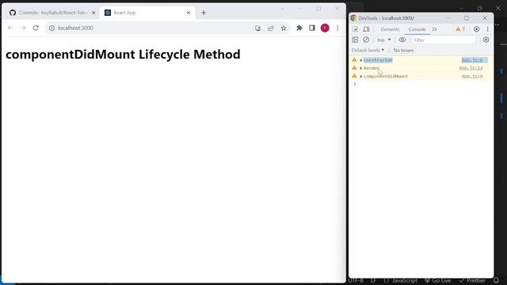
Task: Expand the componentDidMount console message
Action: coord(361,76)
